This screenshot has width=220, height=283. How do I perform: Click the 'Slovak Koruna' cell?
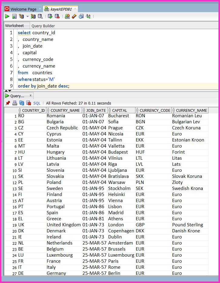point(190,176)
